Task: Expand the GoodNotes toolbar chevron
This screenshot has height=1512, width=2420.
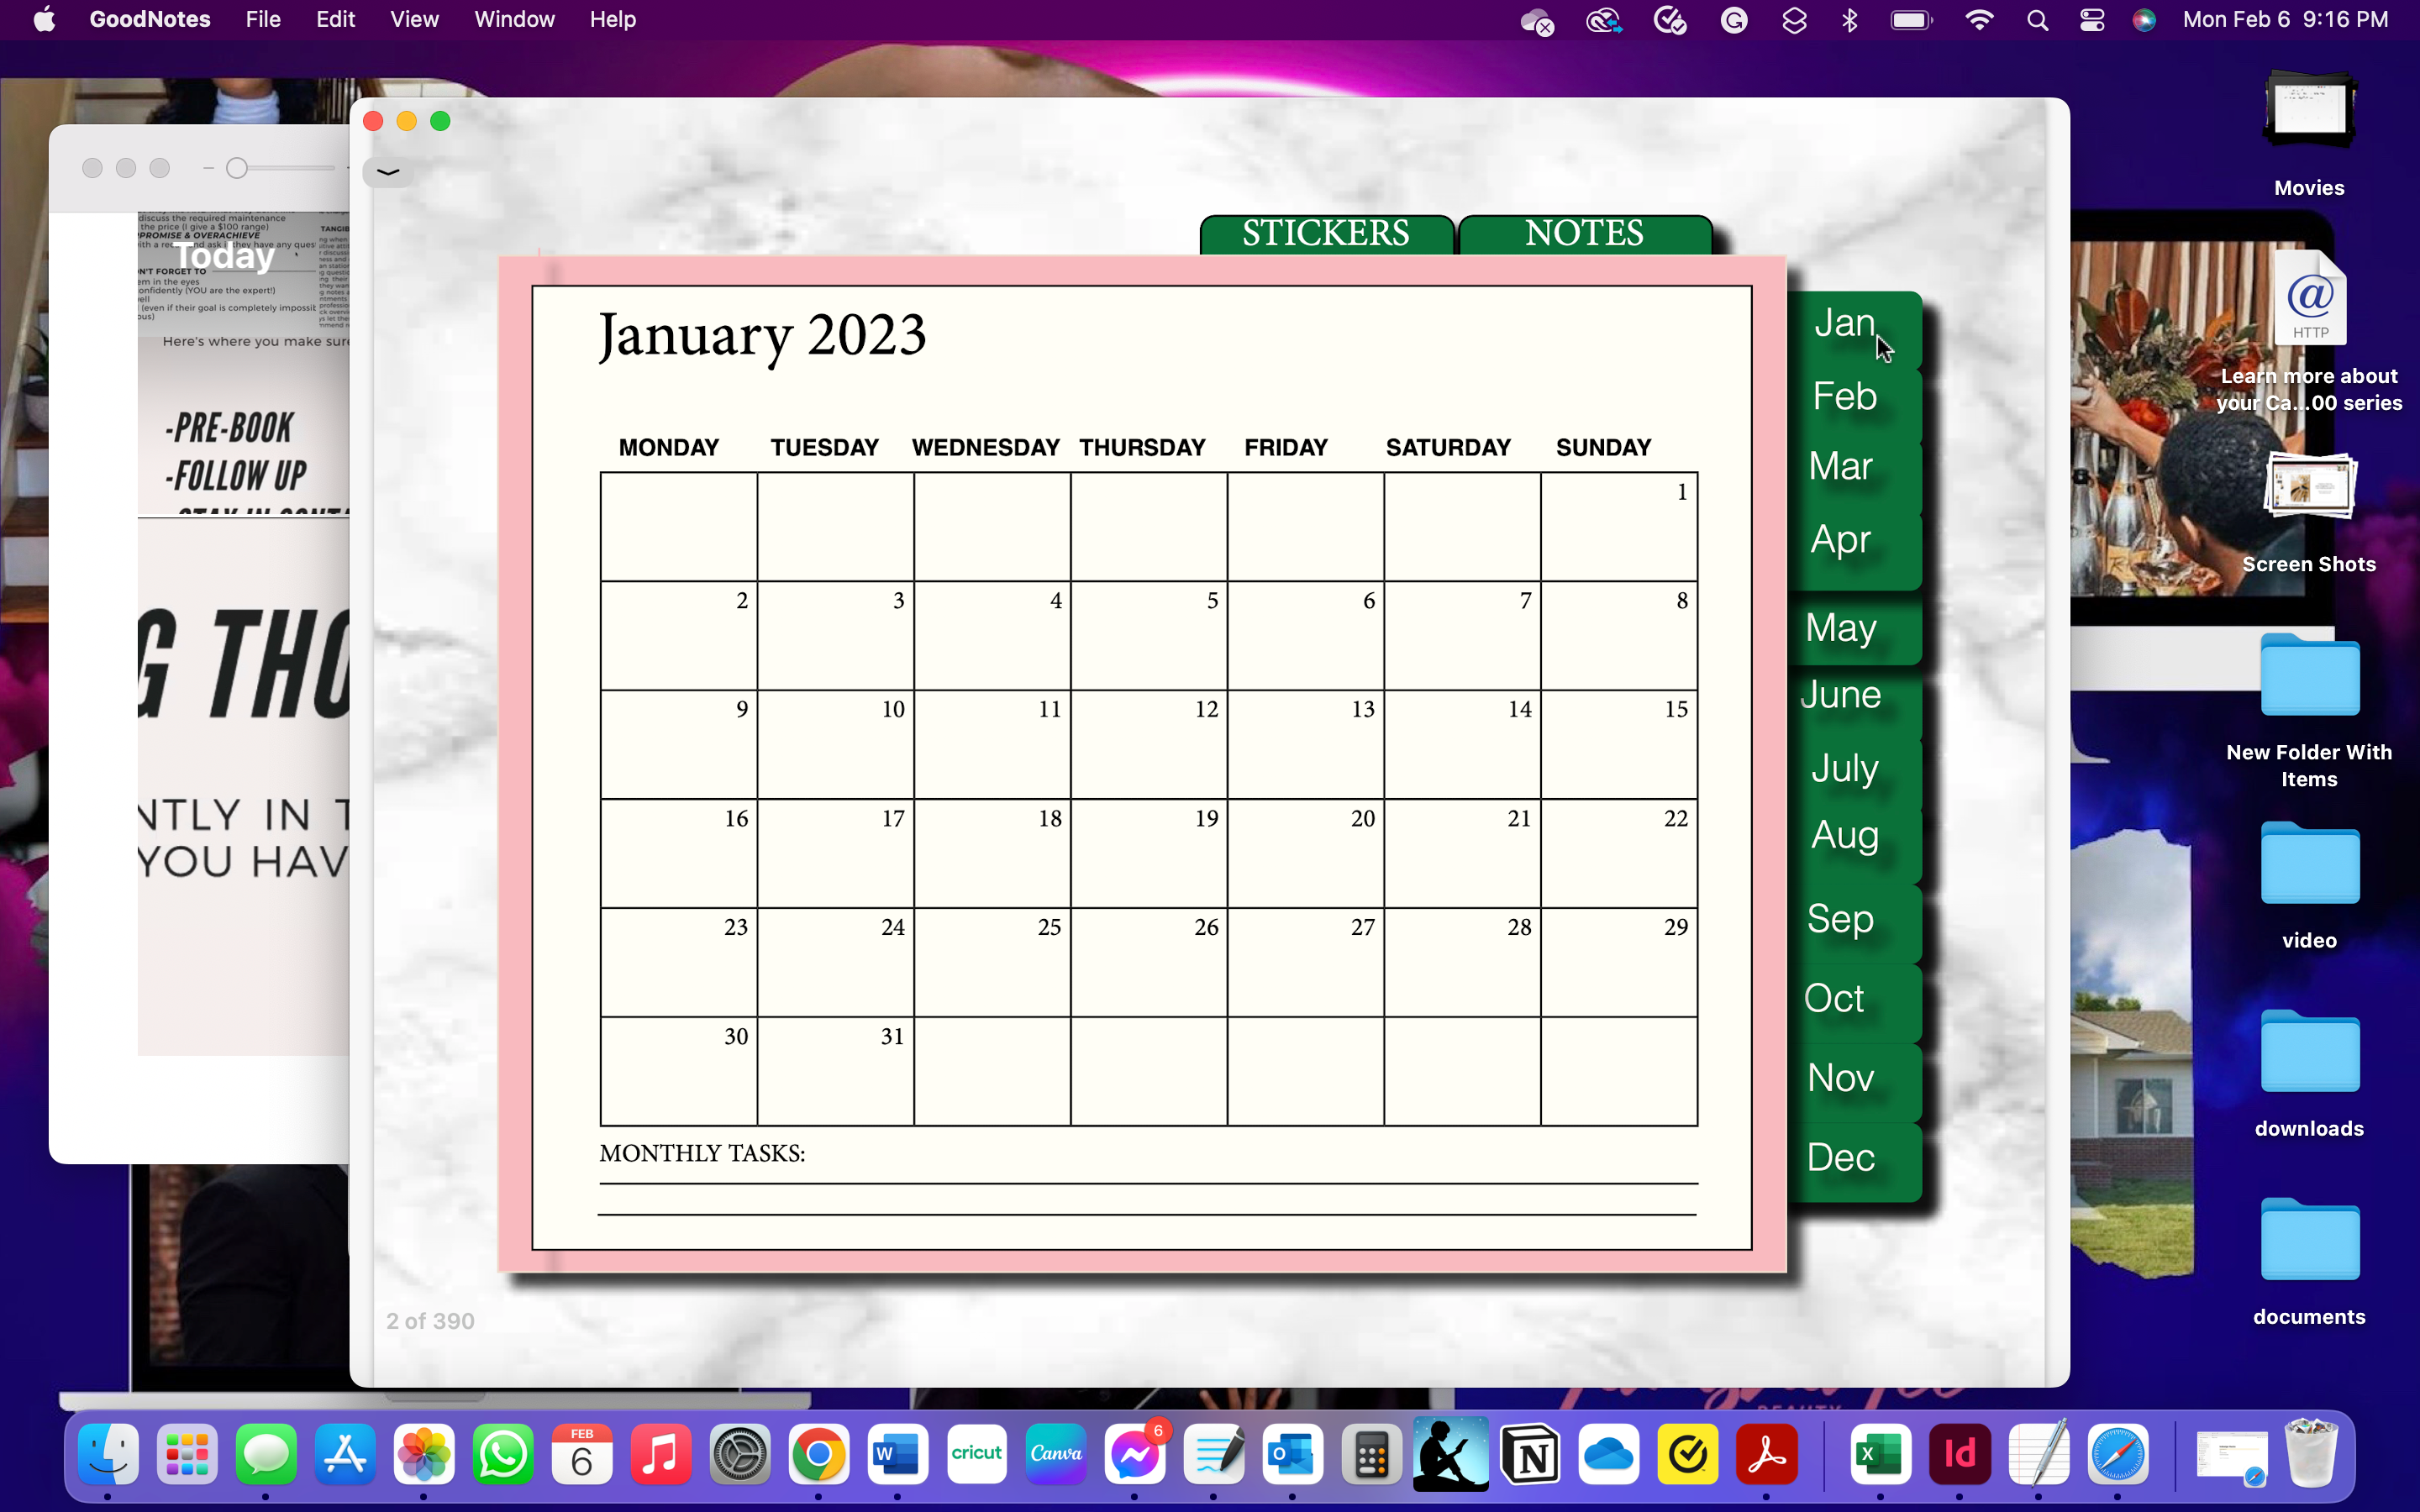Action: pos(388,172)
